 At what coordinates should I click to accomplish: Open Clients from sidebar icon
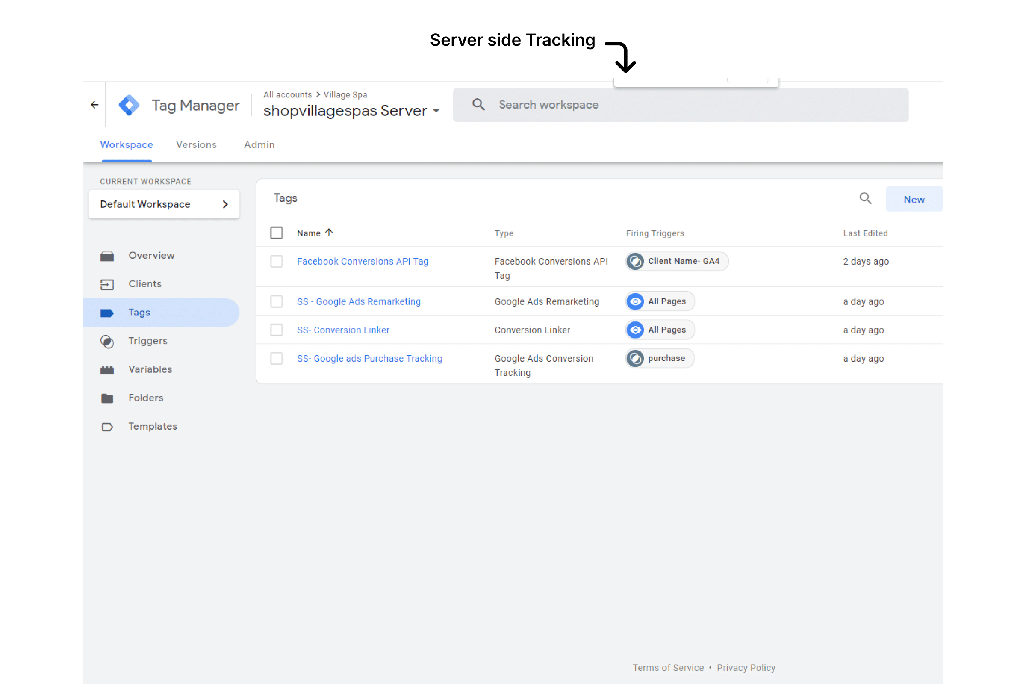(x=107, y=284)
